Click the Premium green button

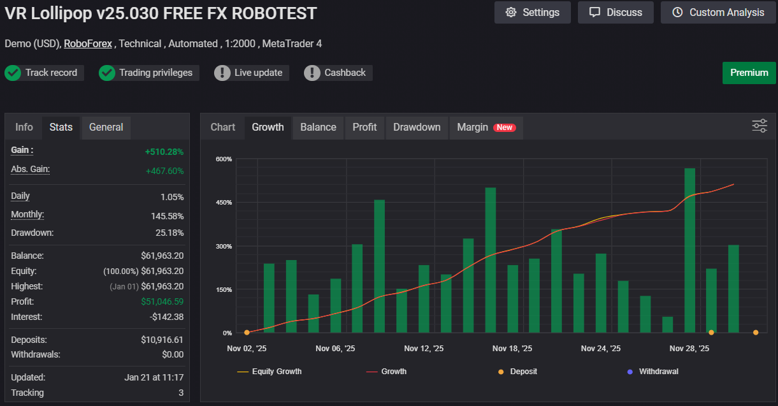(749, 73)
